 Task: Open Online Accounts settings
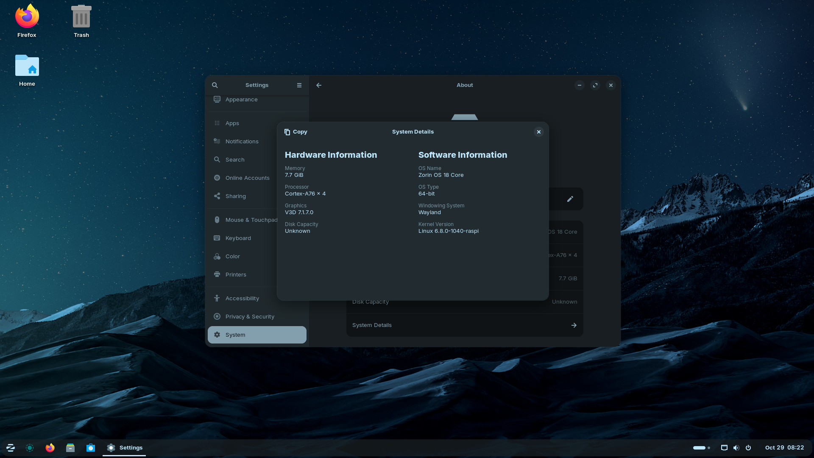click(x=247, y=178)
